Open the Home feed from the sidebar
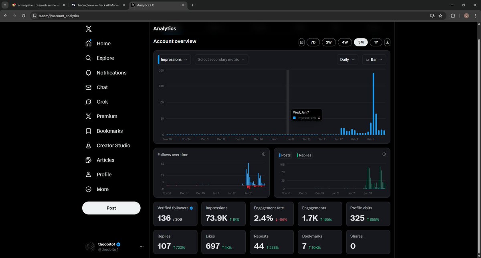 (103, 43)
